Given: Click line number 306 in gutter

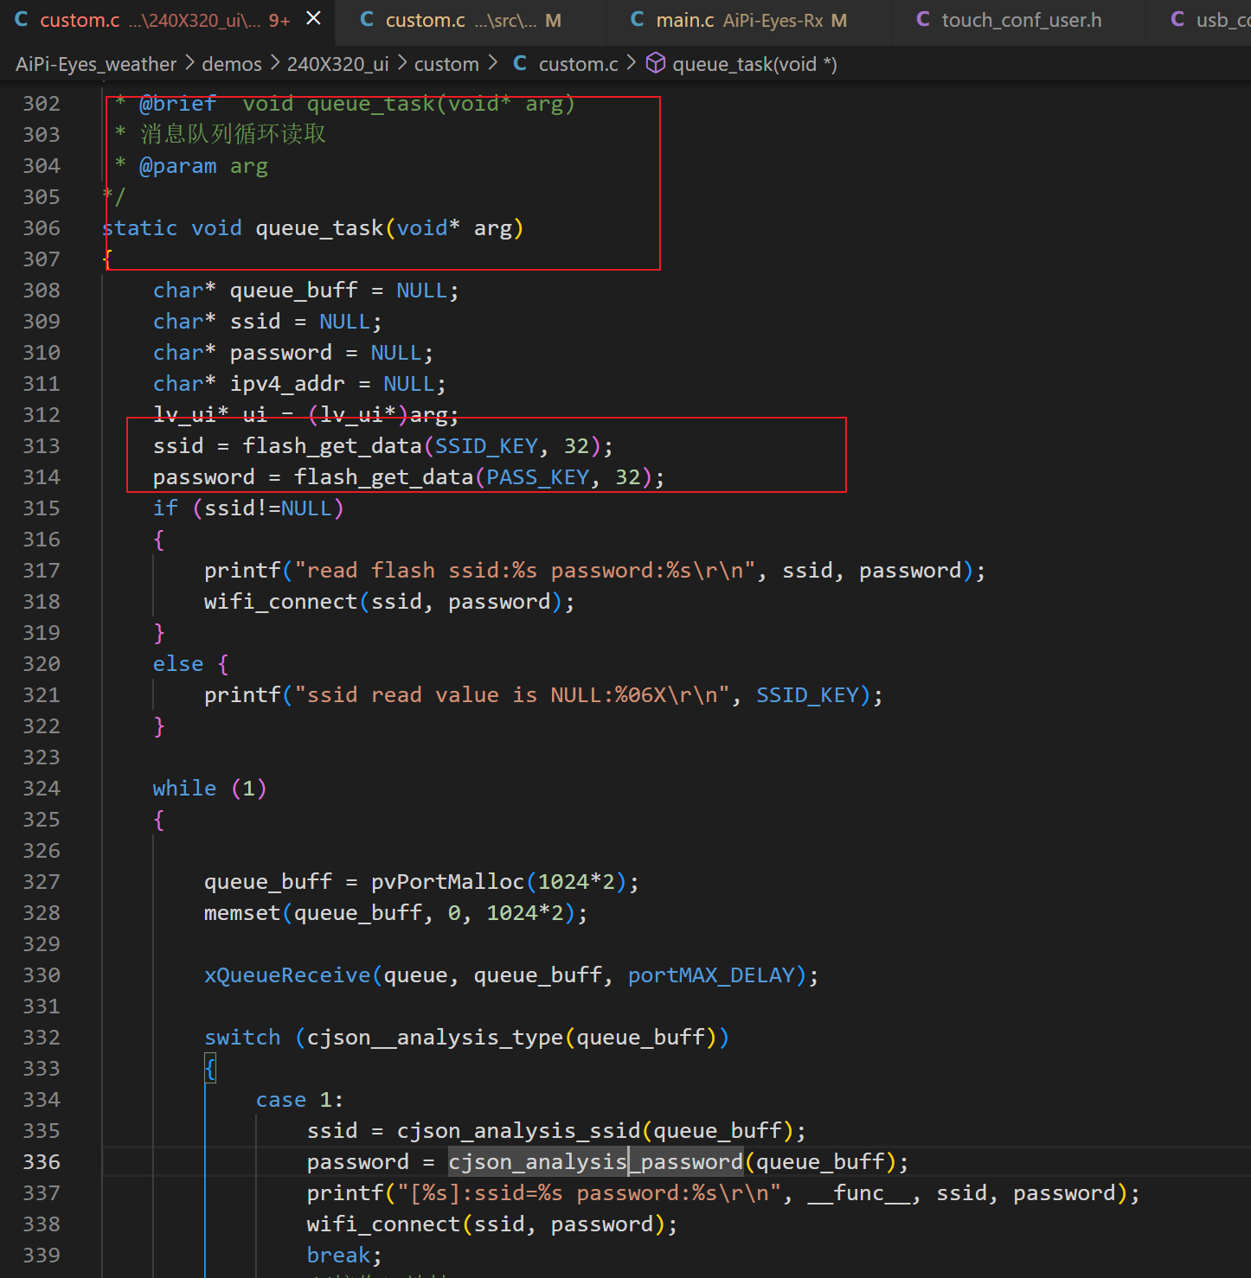Looking at the screenshot, I should [42, 228].
